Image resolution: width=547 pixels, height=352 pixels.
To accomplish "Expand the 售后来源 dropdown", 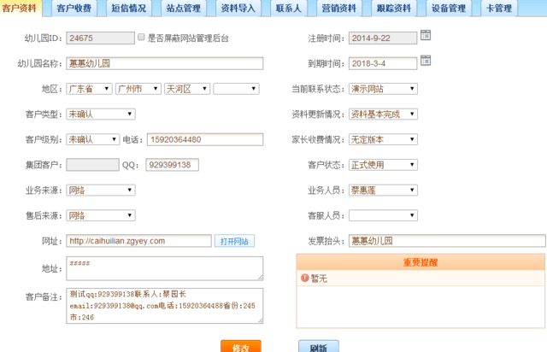I will pyautogui.click(x=101, y=215).
